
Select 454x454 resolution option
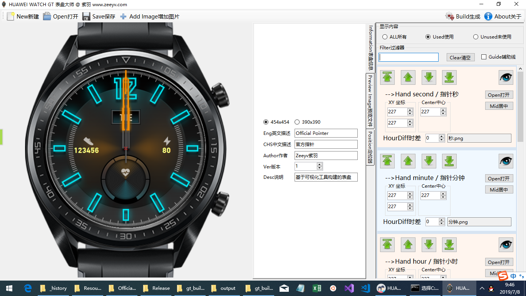point(276,122)
